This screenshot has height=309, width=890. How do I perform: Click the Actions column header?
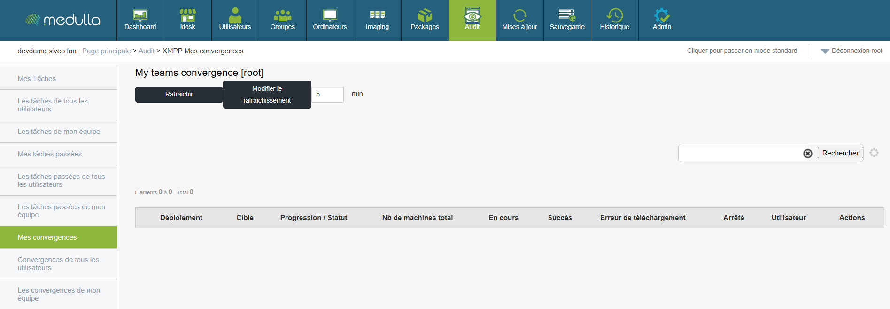(x=852, y=218)
